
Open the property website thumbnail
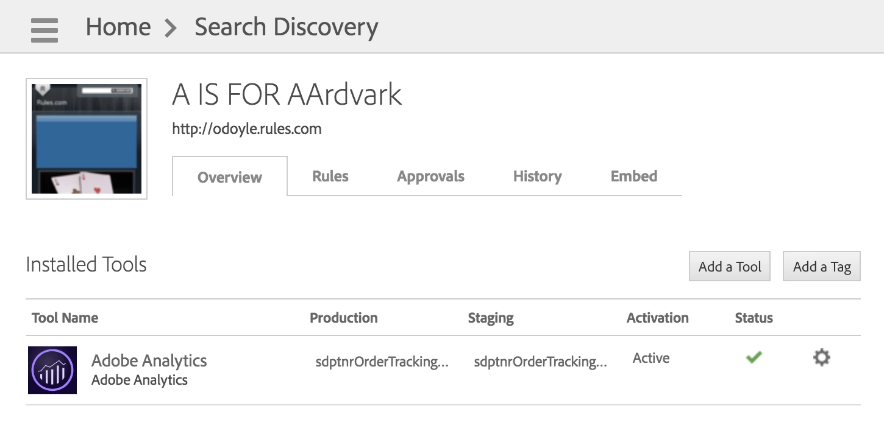coord(87,139)
